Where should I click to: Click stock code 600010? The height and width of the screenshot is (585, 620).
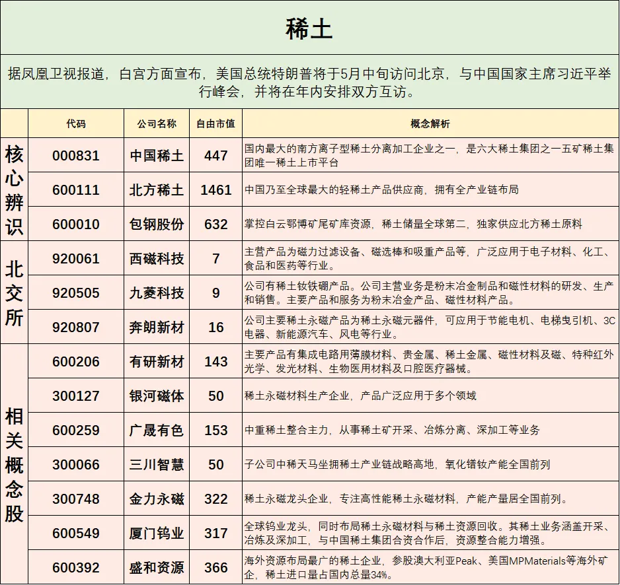point(76,224)
